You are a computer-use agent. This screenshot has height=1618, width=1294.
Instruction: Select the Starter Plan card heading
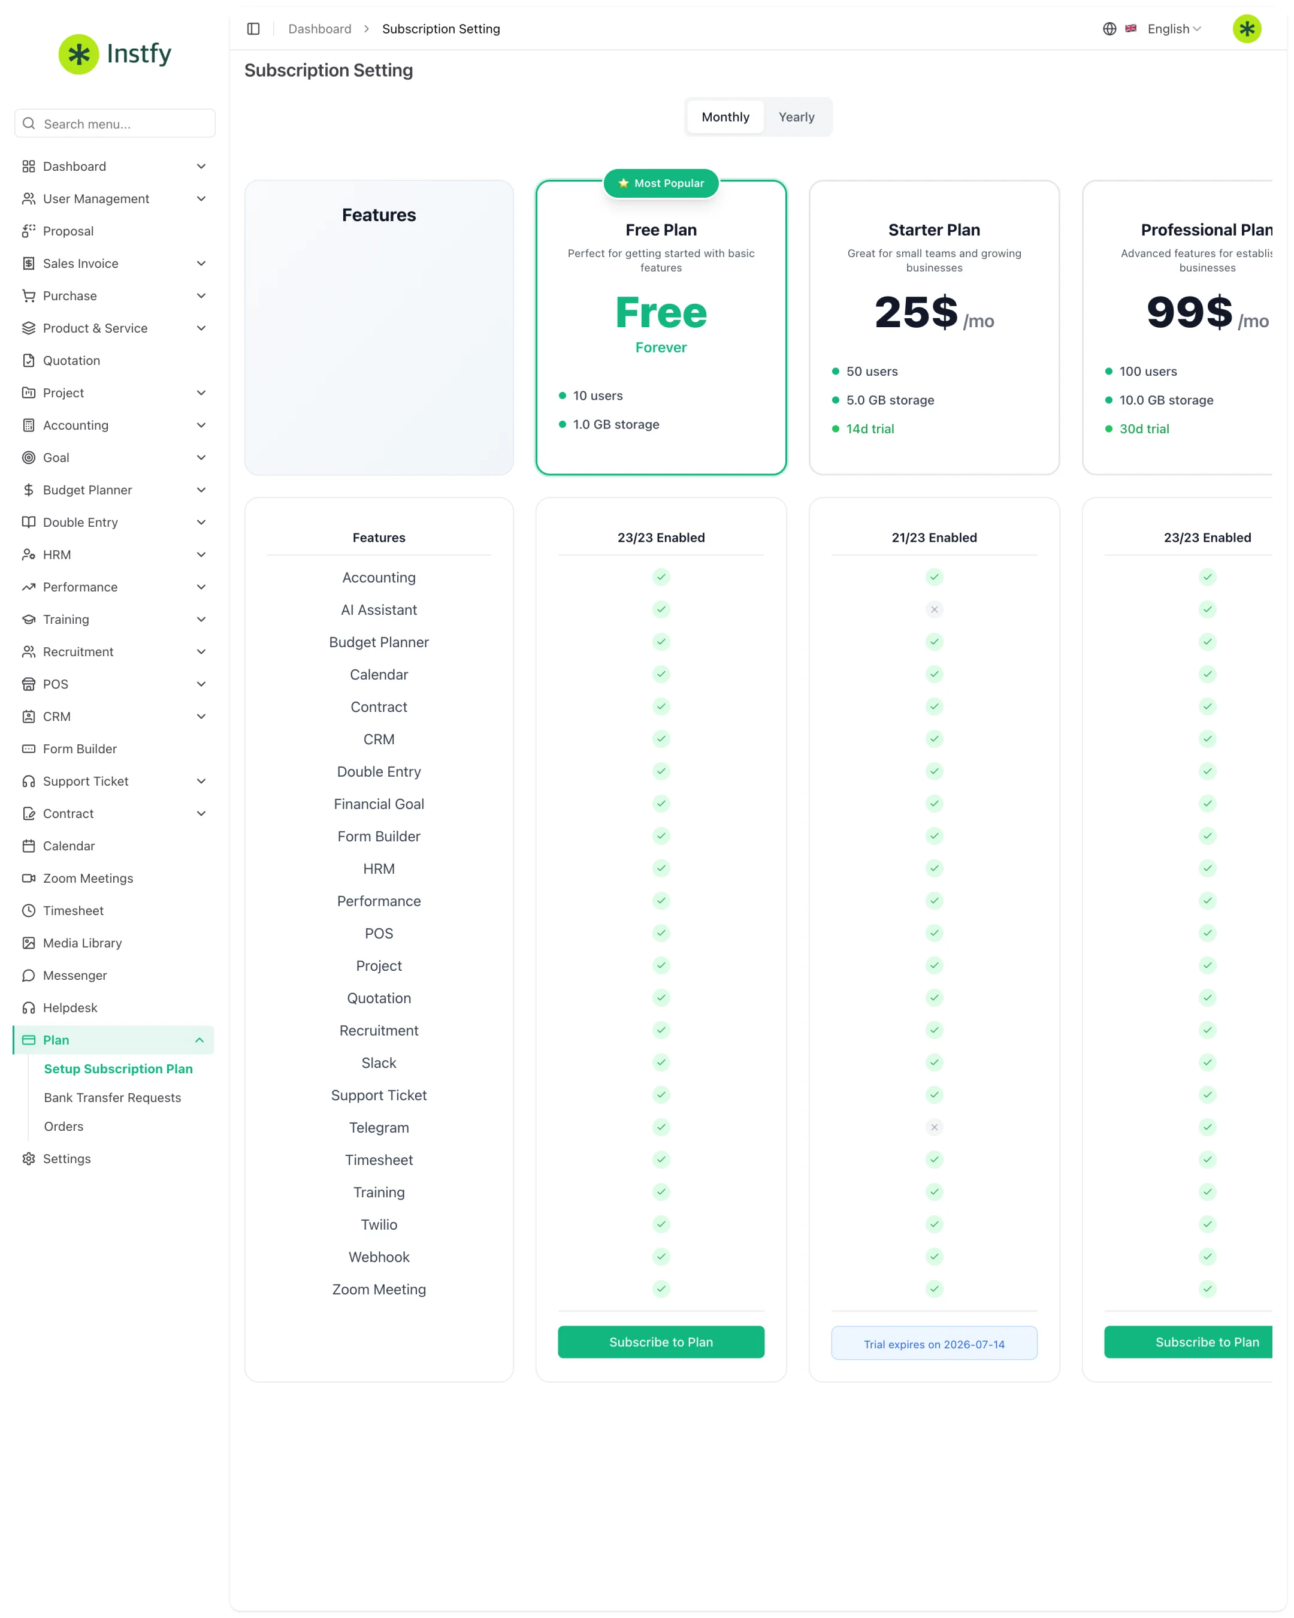[934, 230]
